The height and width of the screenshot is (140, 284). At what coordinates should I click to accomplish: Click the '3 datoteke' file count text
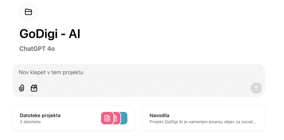point(30,122)
